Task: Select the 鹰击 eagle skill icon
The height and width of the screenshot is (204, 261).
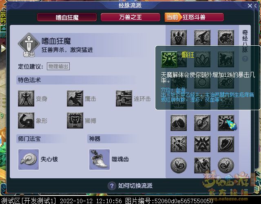Action: [x=75, y=98]
